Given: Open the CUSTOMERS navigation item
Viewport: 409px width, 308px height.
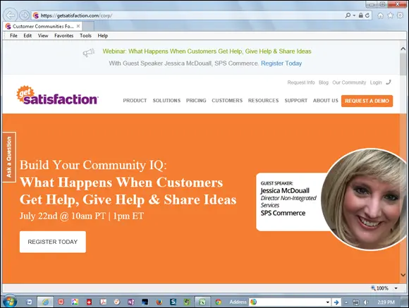Looking at the screenshot, I should pyautogui.click(x=227, y=101).
